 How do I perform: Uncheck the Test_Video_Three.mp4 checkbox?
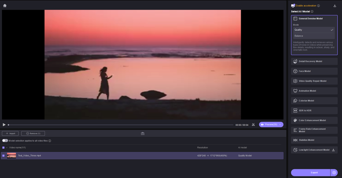coord(3,156)
